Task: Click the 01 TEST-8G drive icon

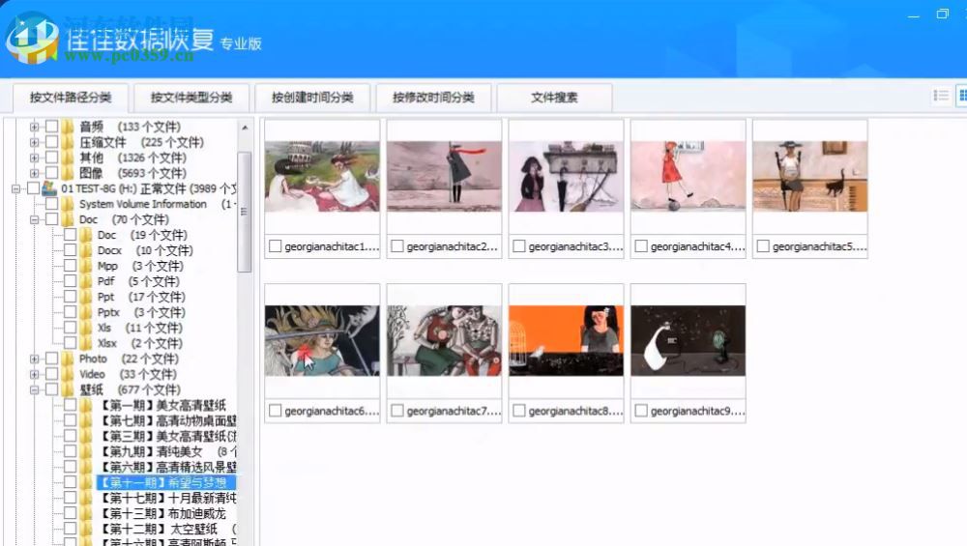Action: pyautogui.click(x=49, y=187)
